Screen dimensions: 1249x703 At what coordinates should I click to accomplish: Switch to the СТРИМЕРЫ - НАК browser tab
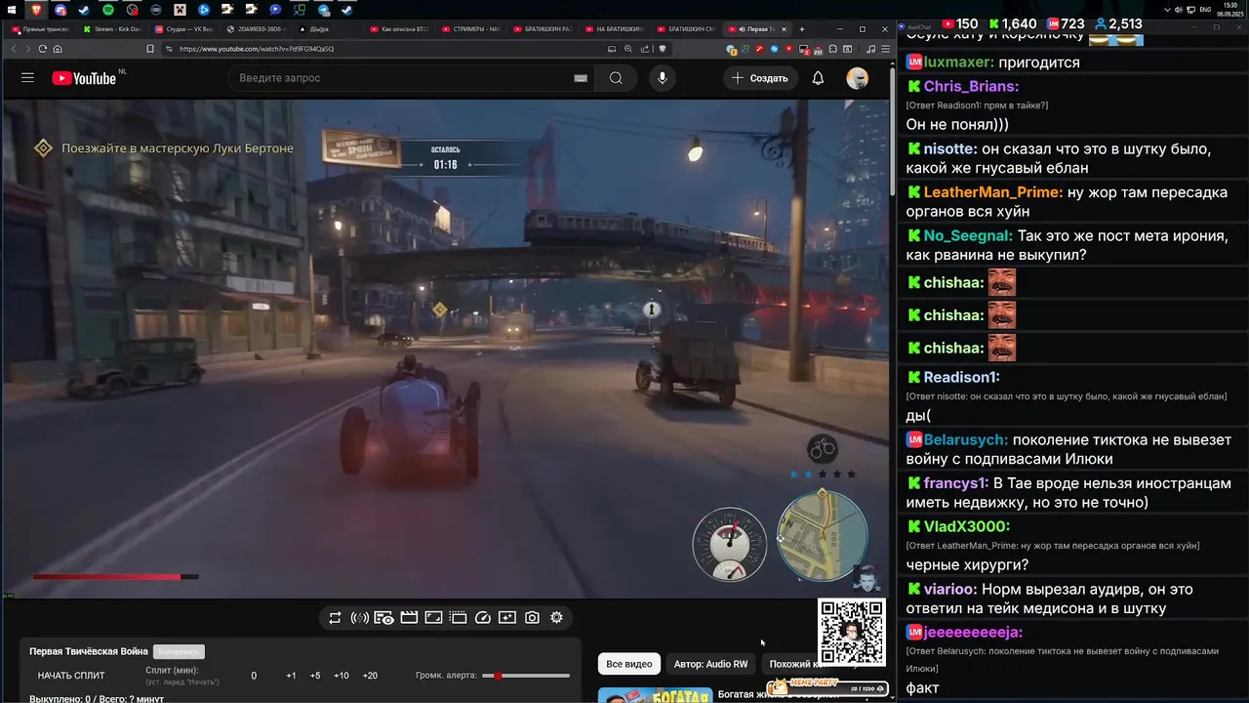coord(471,29)
